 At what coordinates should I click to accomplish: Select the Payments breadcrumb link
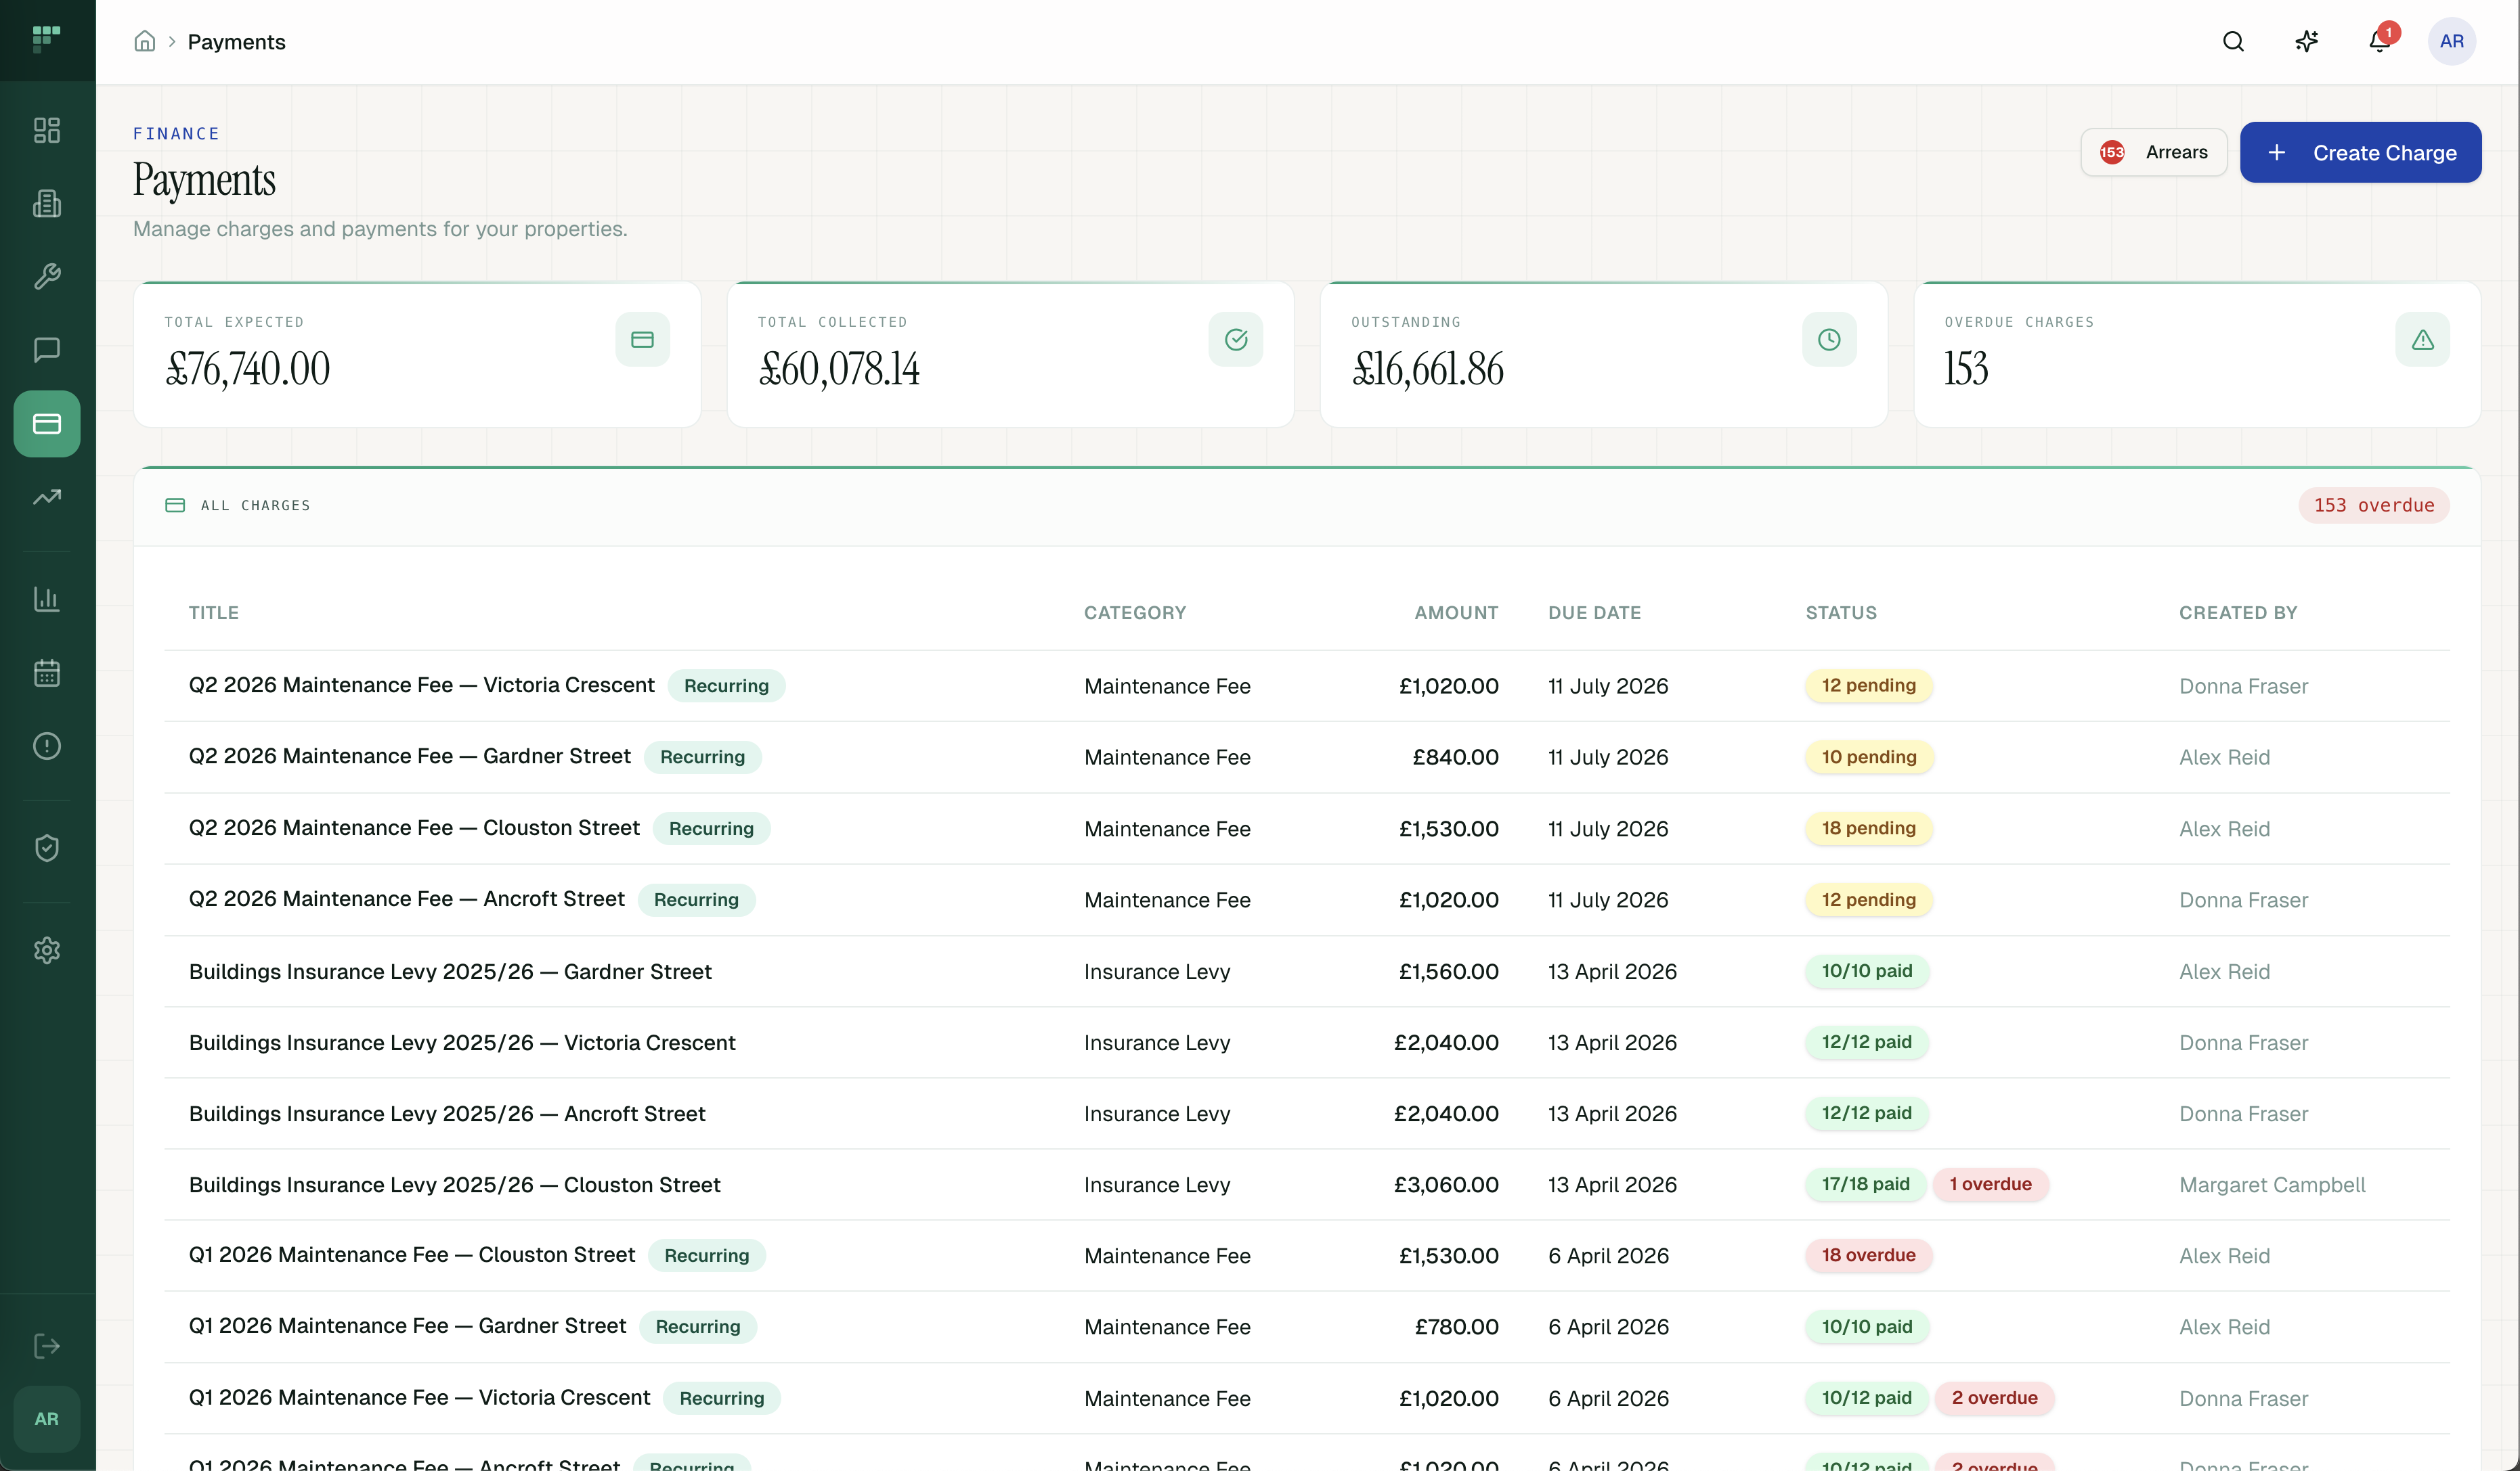[236, 42]
